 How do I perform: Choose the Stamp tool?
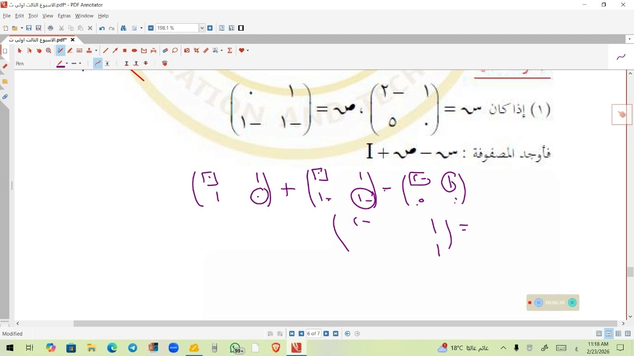89,50
